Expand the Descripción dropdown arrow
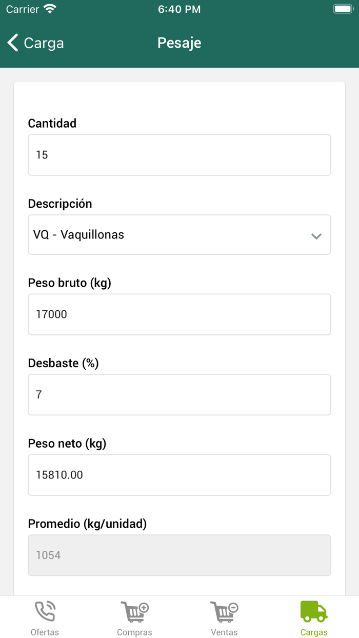Viewport: 359px width, 638px height. [316, 236]
